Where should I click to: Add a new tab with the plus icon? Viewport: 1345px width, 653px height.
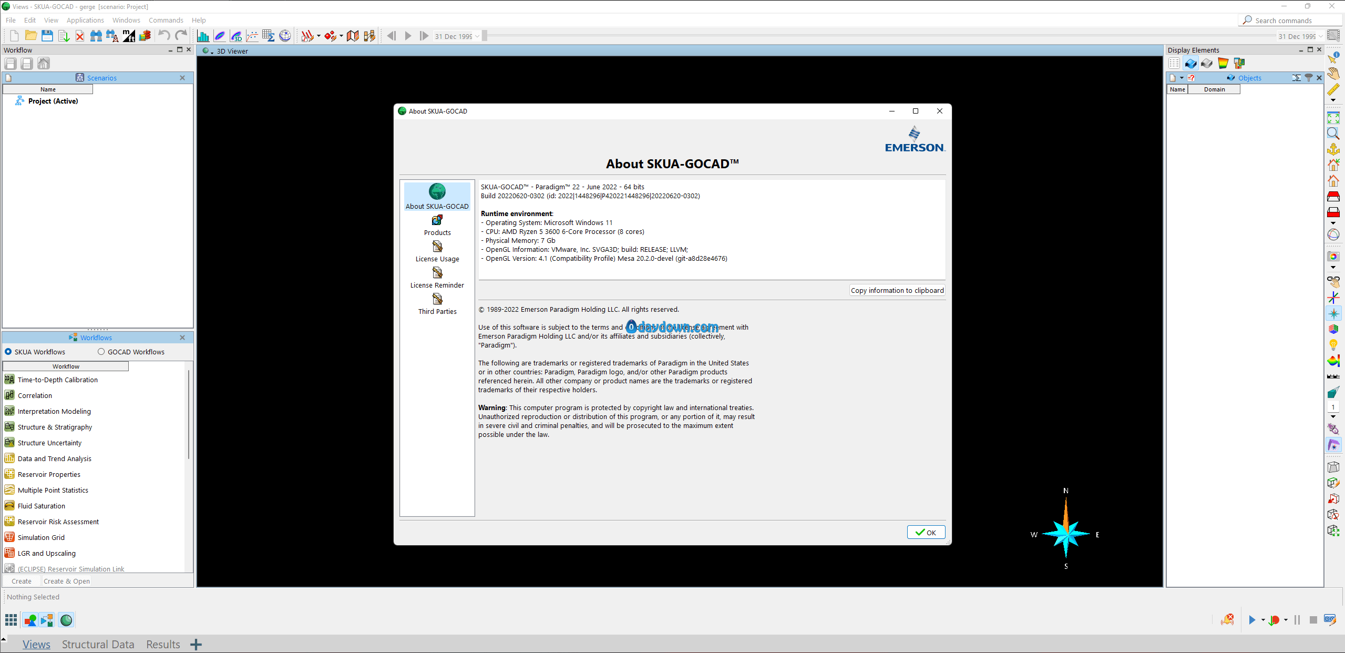(196, 645)
